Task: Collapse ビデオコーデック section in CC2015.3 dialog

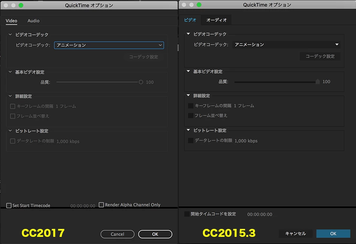Action: (x=188, y=34)
